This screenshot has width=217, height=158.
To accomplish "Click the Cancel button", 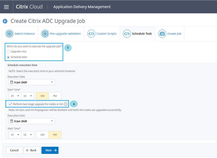I will point(14,150).
